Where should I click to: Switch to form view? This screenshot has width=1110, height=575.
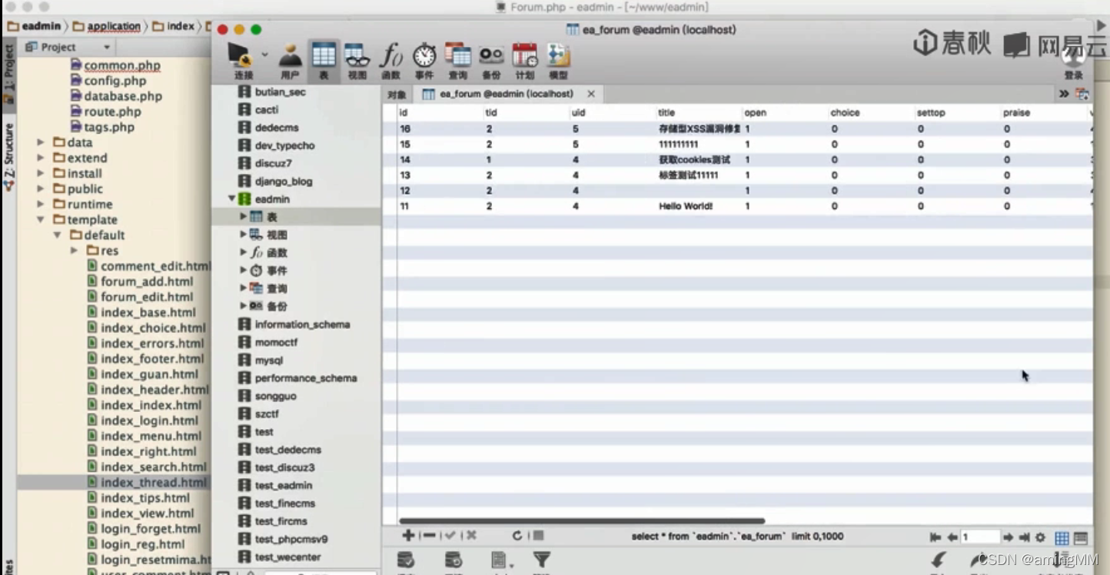[x=1080, y=537]
